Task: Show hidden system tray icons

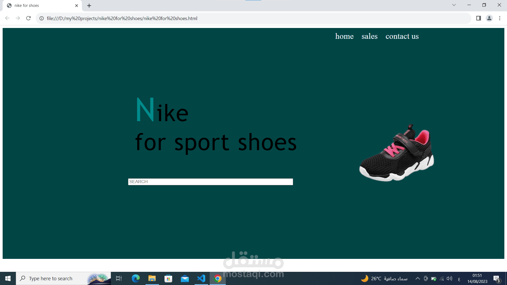Action: [x=417, y=278]
